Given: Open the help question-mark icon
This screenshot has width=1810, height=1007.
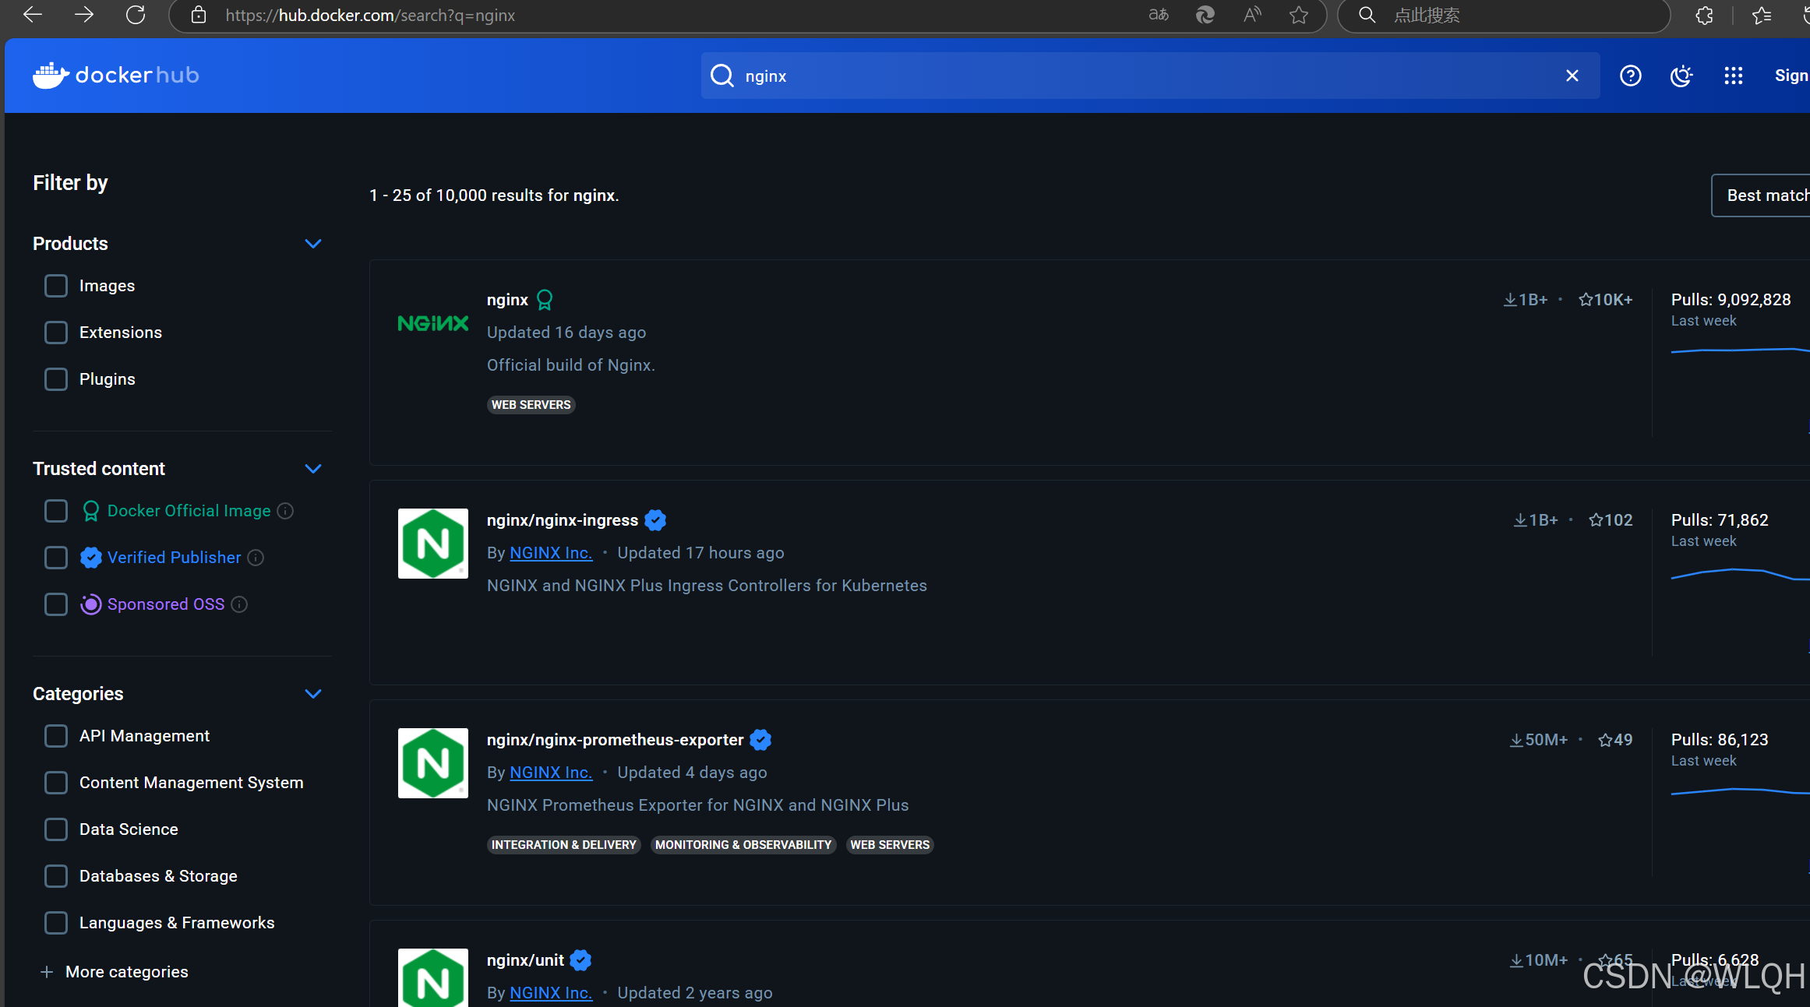Looking at the screenshot, I should (x=1630, y=76).
